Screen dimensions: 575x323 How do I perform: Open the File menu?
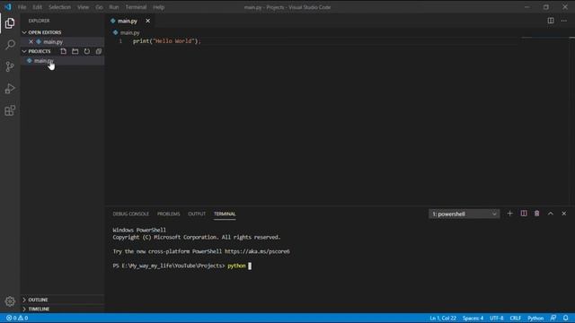(x=22, y=7)
